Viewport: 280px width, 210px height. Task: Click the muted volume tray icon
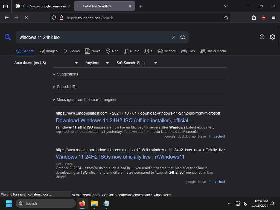[x=245, y=203]
